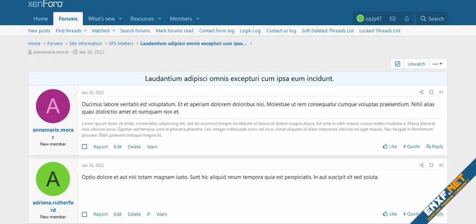Expand the What's new dropdown arrow

(x=120, y=19)
